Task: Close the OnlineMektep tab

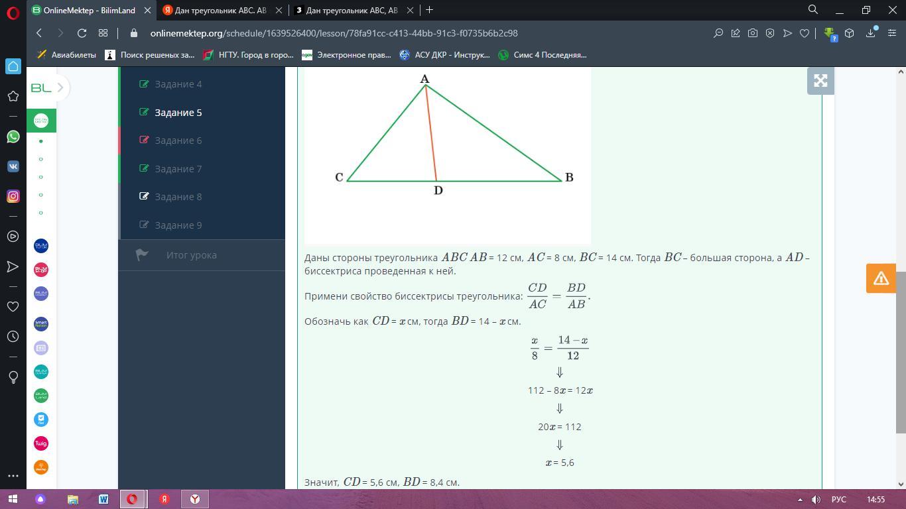Action: tap(147, 10)
